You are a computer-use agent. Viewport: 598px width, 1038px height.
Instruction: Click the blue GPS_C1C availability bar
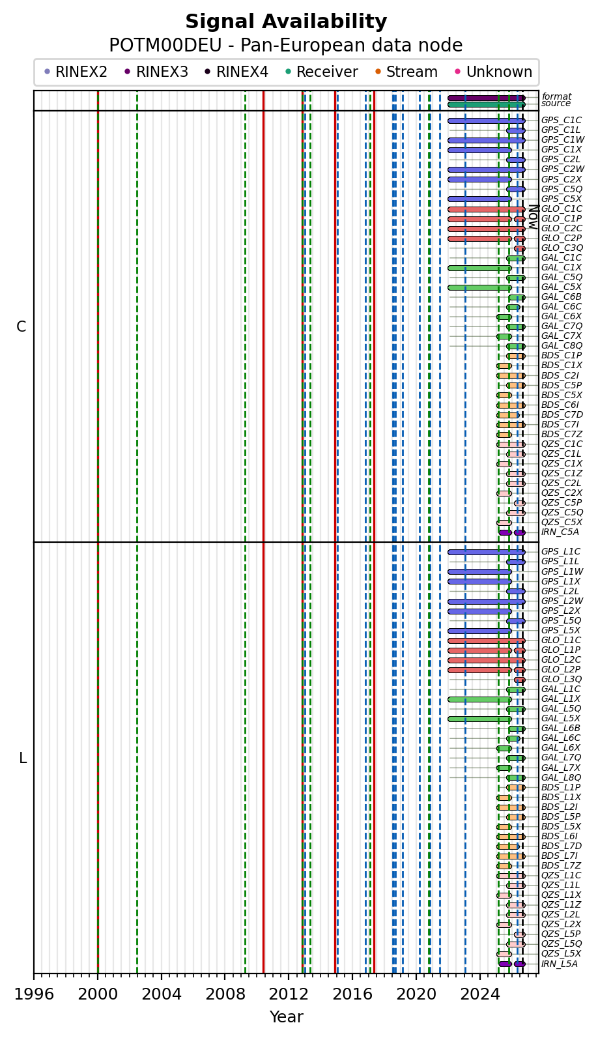point(487,121)
